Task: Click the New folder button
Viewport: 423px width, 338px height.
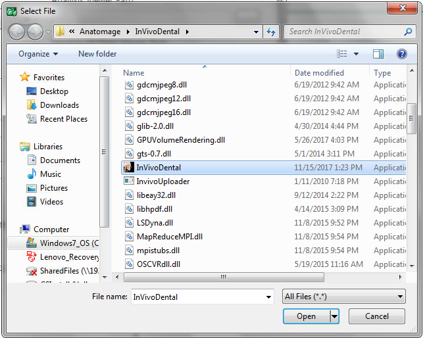Action: tap(97, 54)
